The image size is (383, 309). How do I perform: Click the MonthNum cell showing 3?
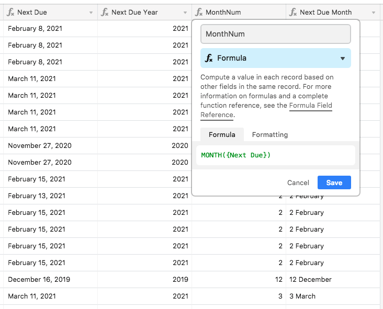[x=239, y=296]
